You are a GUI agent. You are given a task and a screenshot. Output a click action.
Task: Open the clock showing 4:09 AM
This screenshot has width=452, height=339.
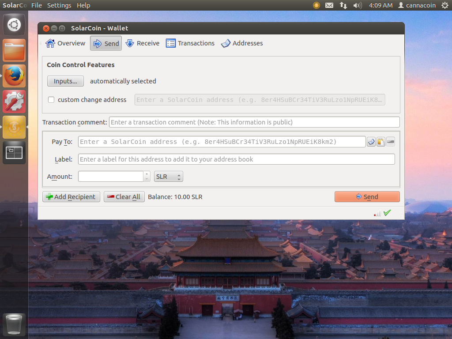380,5
